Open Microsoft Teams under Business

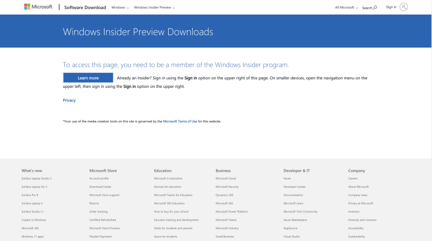pyautogui.click(x=226, y=220)
